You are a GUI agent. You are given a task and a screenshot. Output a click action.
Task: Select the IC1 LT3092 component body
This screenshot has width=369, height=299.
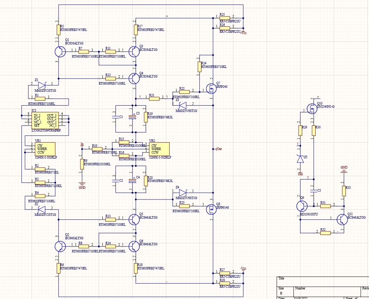[x=45, y=120]
